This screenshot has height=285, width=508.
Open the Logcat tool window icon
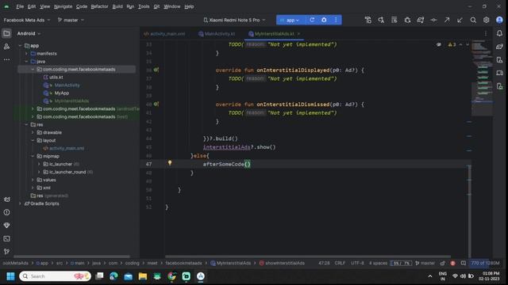pyautogui.click(x=7, y=199)
